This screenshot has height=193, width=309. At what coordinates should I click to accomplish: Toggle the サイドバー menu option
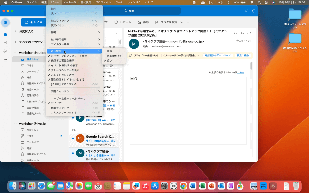point(75,103)
